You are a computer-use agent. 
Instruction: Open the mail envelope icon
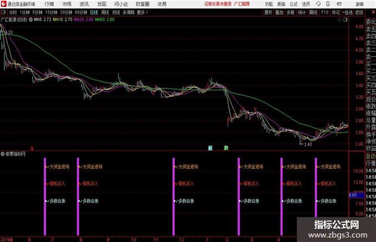click(x=339, y=4)
